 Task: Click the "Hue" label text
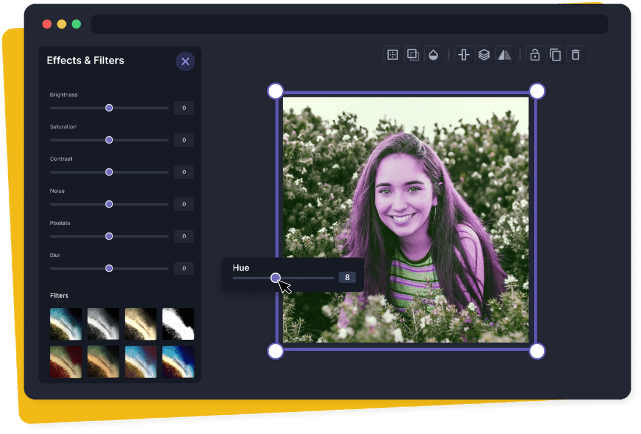[x=241, y=267]
